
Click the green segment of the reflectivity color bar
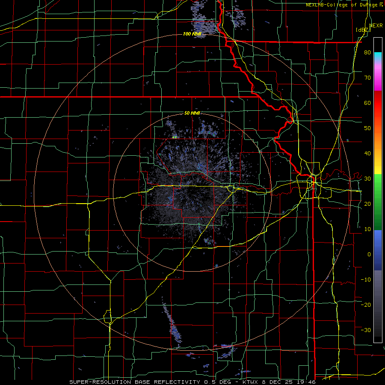click(378, 202)
